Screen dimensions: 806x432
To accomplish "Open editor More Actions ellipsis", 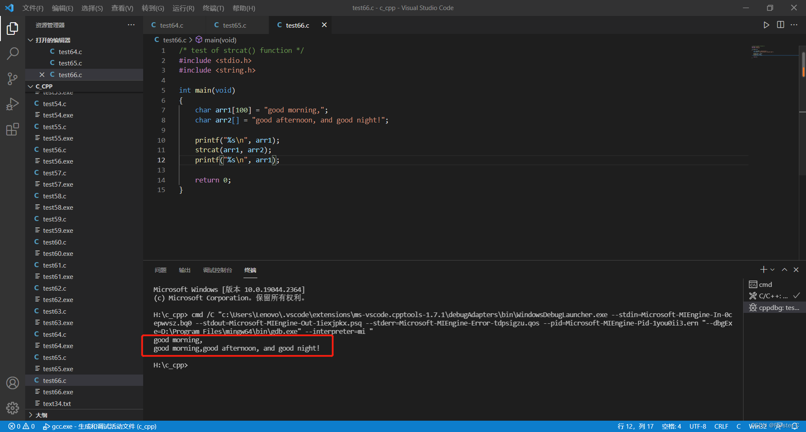I will click(794, 25).
